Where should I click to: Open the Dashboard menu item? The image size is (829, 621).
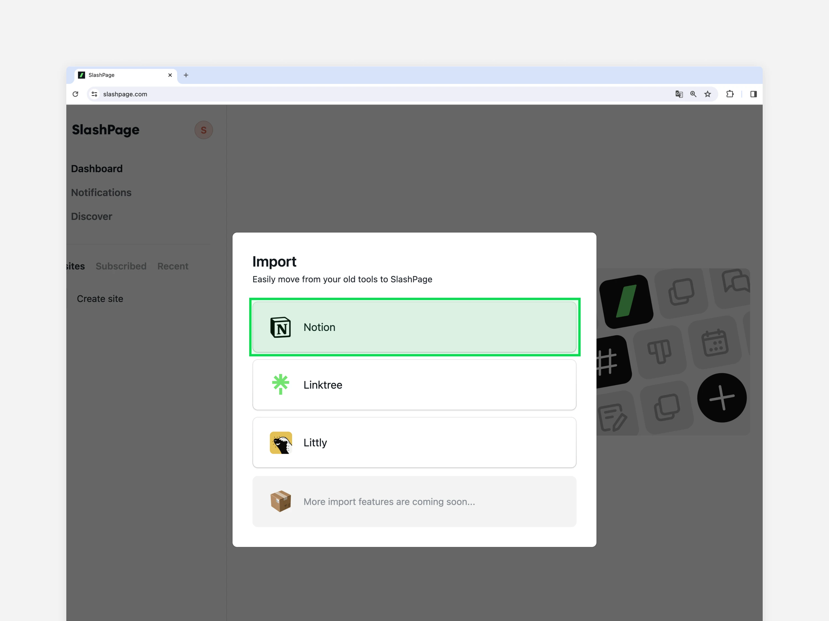point(97,168)
